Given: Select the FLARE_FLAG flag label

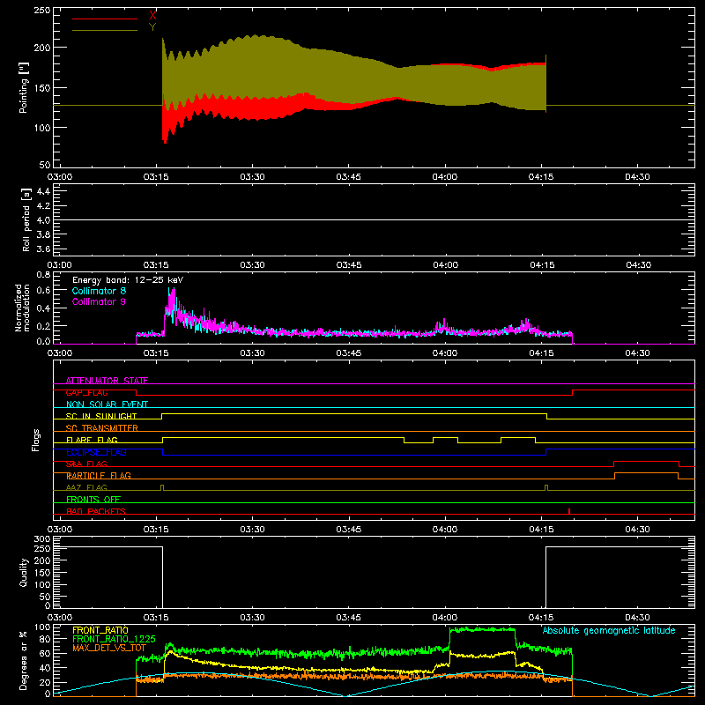Looking at the screenshot, I should point(92,440).
